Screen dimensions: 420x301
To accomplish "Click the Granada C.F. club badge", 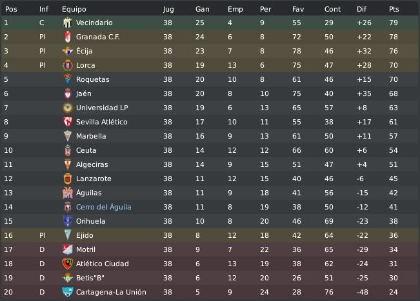I will (x=68, y=37).
